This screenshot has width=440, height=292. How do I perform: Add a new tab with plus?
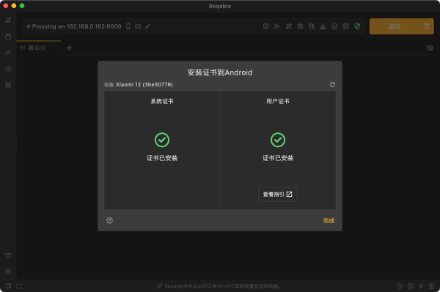pos(70,48)
